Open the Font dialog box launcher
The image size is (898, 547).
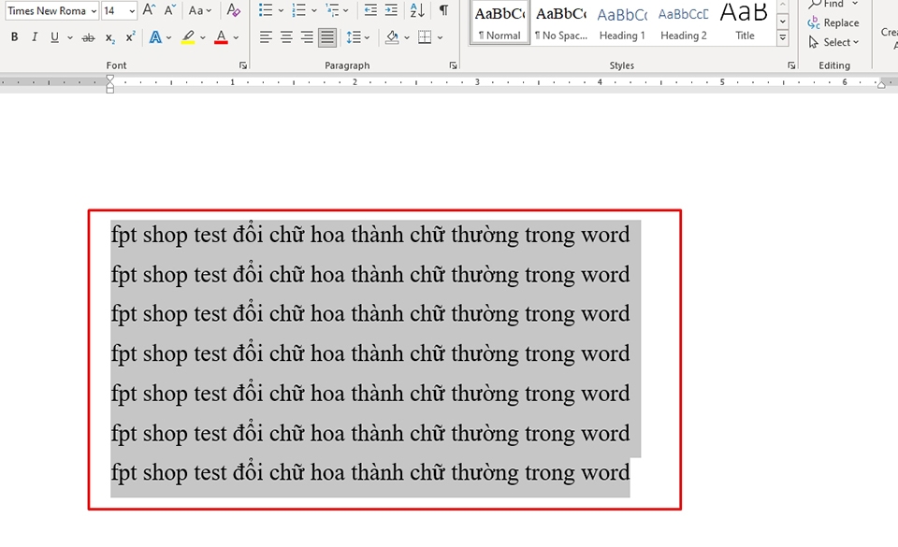pos(242,65)
